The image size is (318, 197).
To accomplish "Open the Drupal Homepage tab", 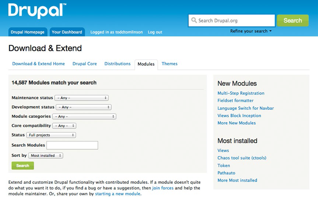I will [28, 32].
